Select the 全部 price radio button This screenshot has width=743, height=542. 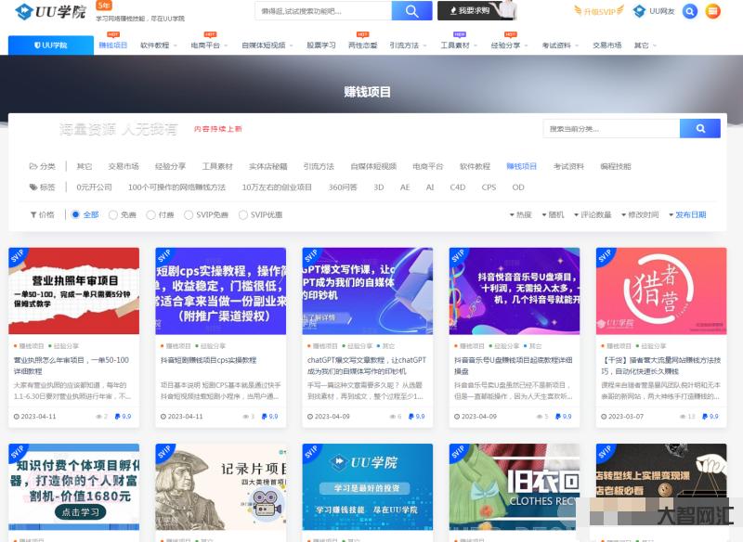point(75,214)
